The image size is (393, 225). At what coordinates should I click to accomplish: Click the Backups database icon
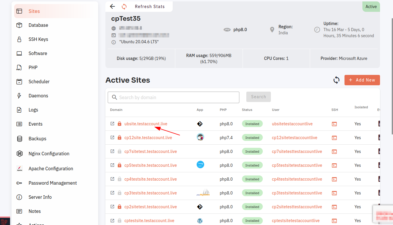(x=19, y=139)
